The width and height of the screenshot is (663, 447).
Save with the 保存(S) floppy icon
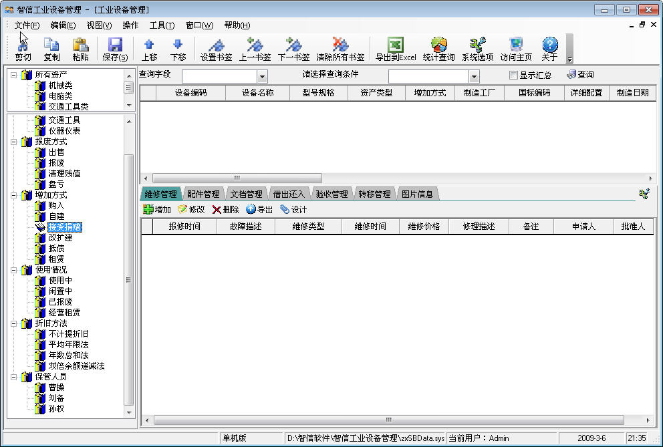click(x=115, y=49)
